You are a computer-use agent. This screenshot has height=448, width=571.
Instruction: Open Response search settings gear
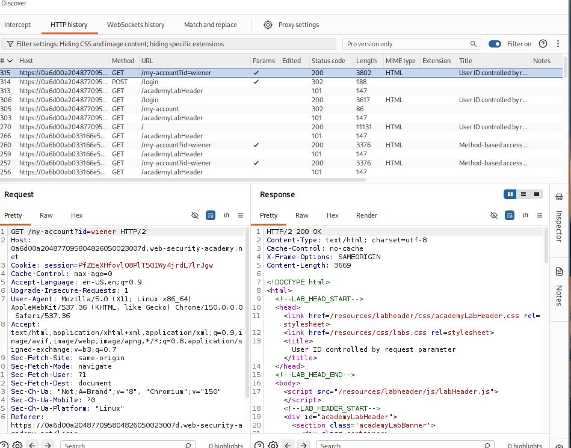pyautogui.click(x=273, y=445)
